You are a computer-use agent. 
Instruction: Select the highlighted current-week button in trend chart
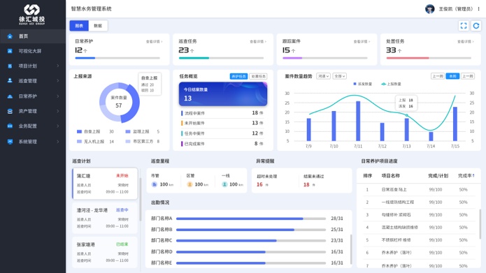452,76
